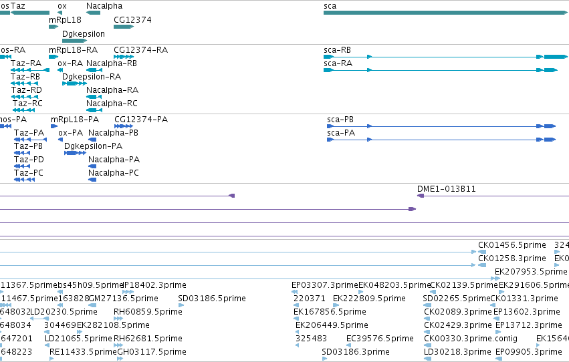The image size is (569, 362).
Task: Select the EP13602.3prime EST label
Action: [x=527, y=313]
